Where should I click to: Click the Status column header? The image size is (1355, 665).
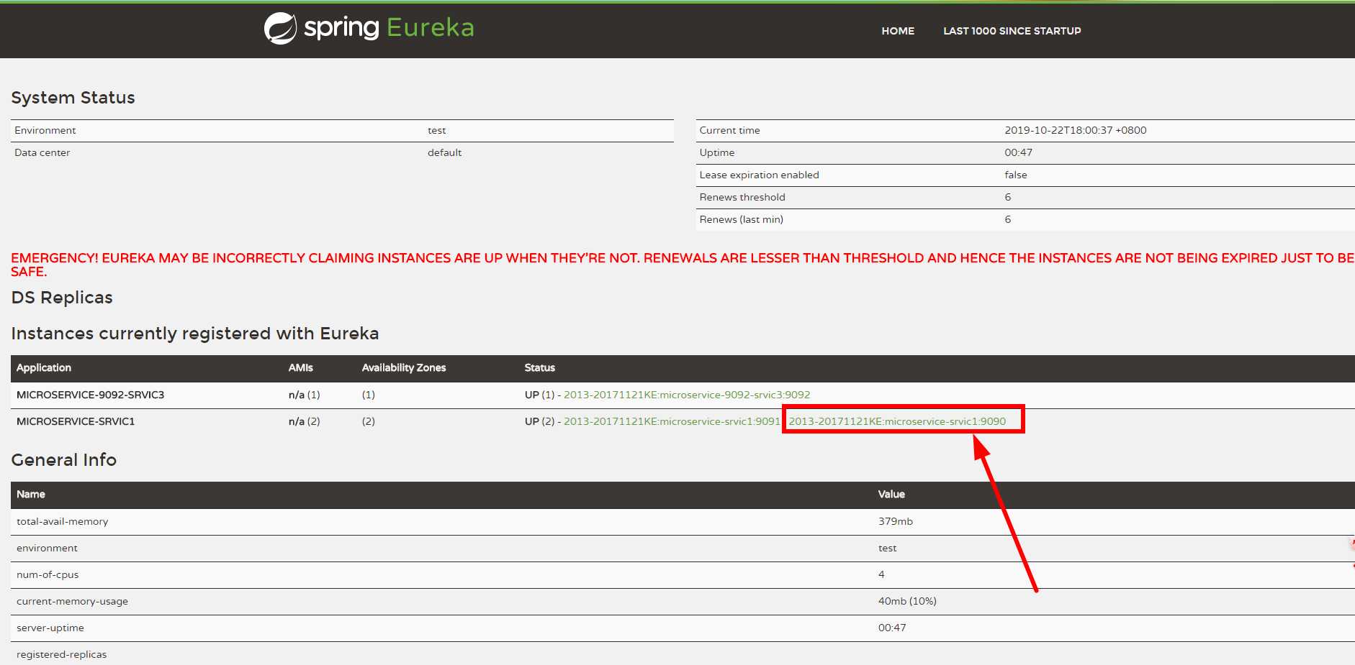pyautogui.click(x=539, y=367)
